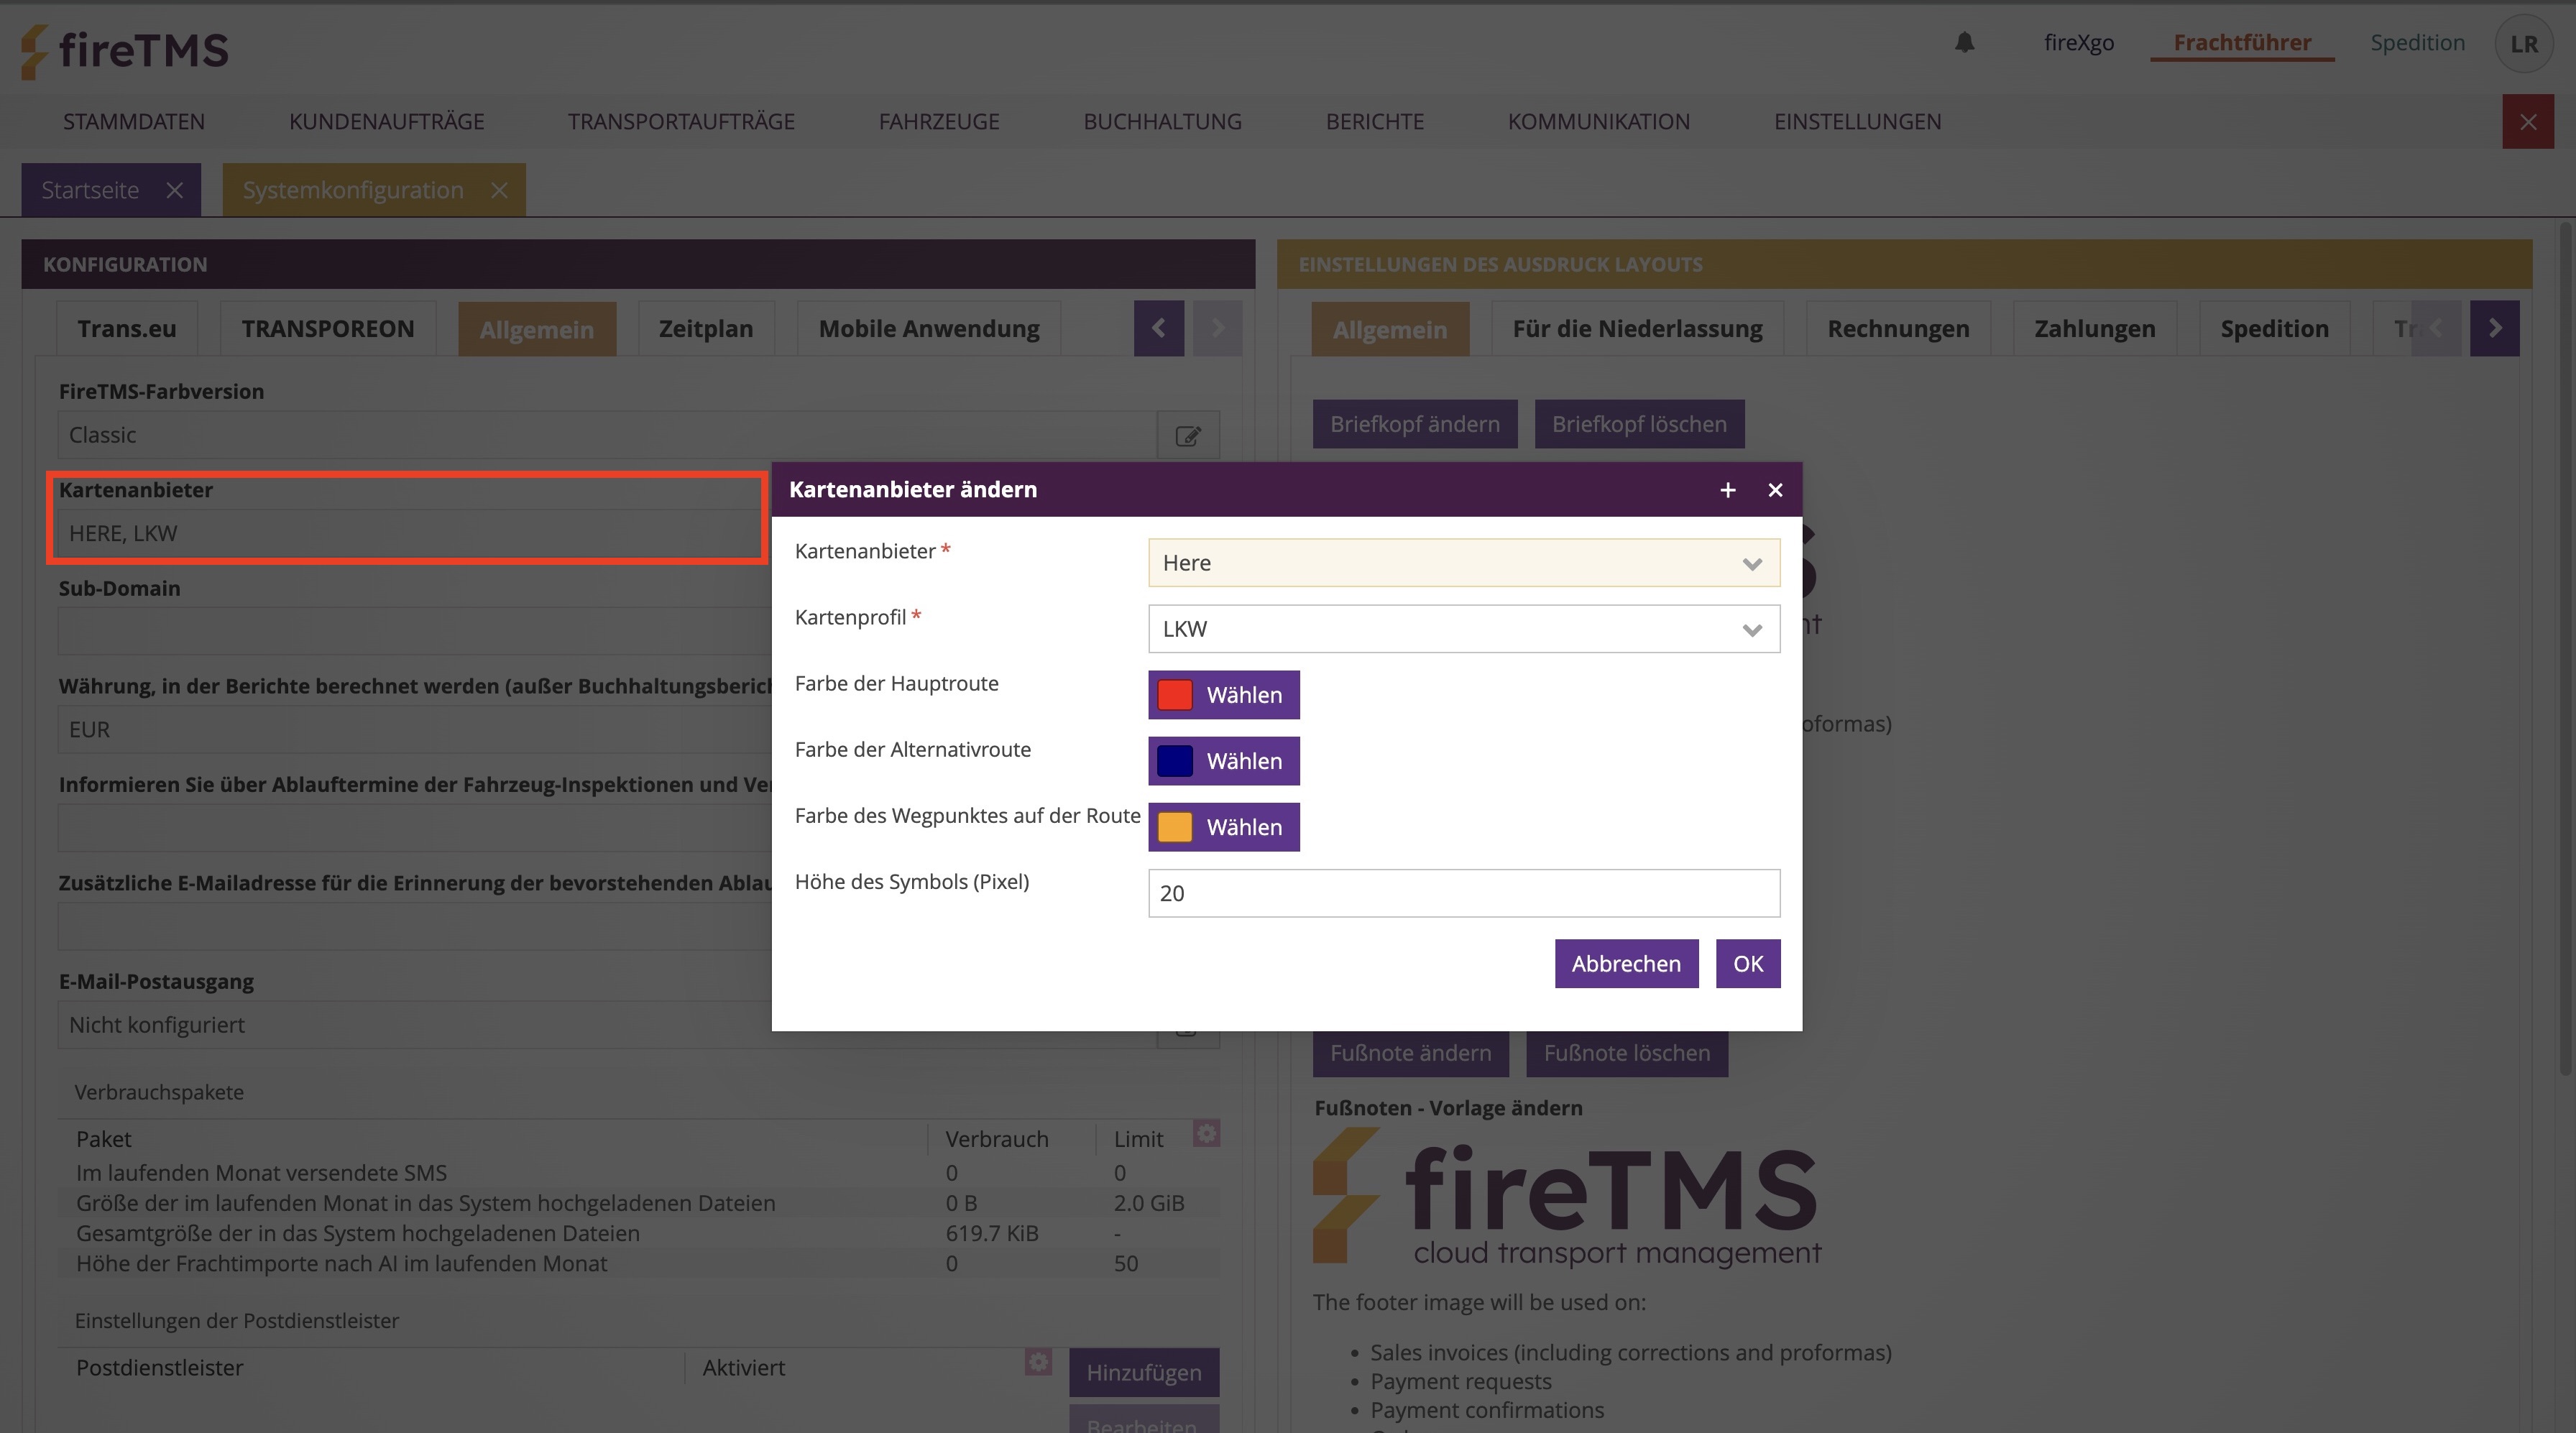Open the EINSTELLUNGEN main menu
This screenshot has height=1433, width=2576.
point(1857,122)
